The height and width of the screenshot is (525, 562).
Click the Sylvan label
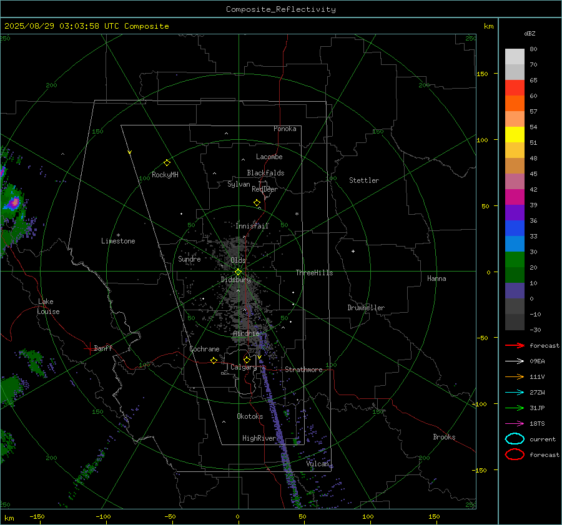(x=239, y=184)
